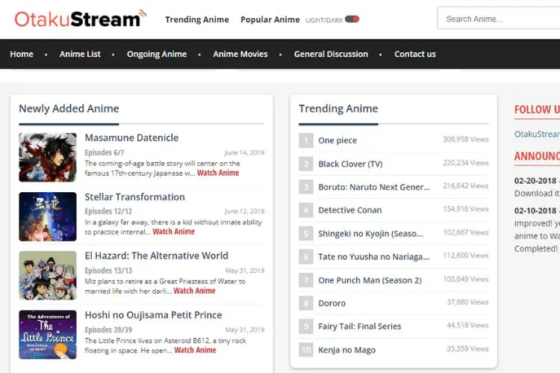Open Shingeki no Kyojin trending entry
The image size is (560, 373).
click(x=370, y=233)
